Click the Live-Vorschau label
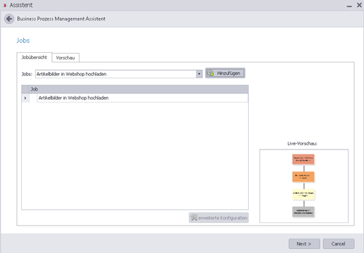 (302, 144)
